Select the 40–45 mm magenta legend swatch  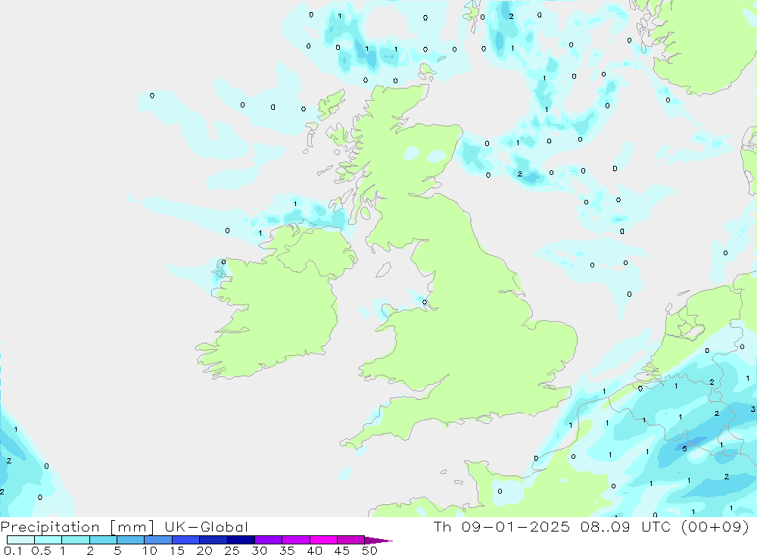[323, 540]
